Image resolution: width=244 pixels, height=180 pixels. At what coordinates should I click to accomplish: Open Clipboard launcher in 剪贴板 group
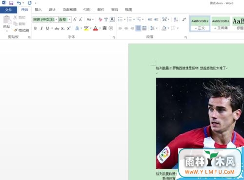(x=29, y=37)
